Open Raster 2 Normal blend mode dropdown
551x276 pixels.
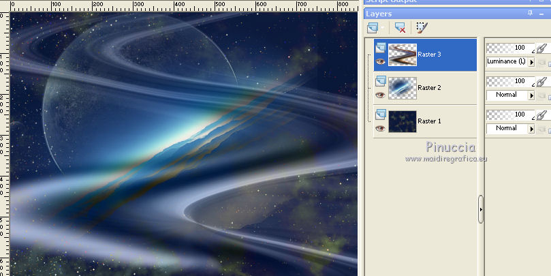pyautogui.click(x=510, y=95)
